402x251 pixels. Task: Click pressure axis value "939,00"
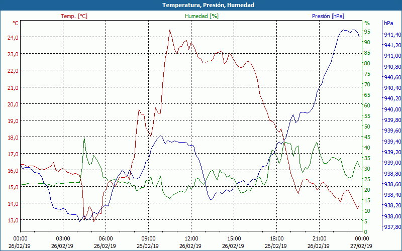392,163
